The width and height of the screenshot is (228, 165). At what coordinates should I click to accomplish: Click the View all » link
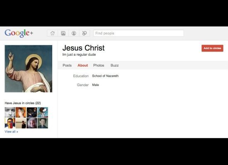tap(11, 132)
